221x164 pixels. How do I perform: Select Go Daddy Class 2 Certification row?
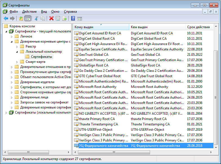click(x=143, y=71)
